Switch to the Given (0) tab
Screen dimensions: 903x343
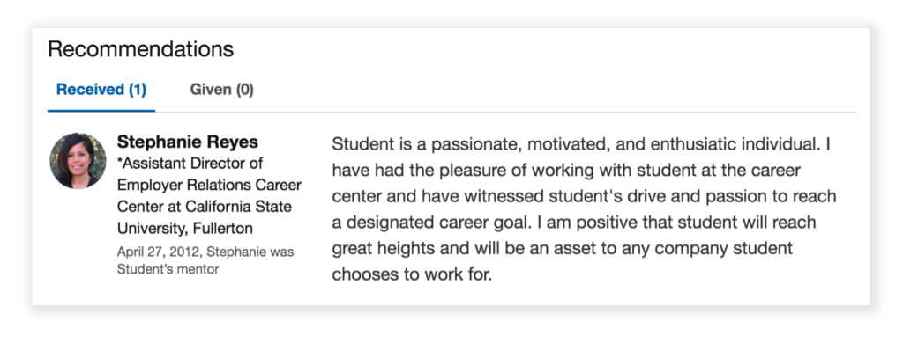click(221, 90)
